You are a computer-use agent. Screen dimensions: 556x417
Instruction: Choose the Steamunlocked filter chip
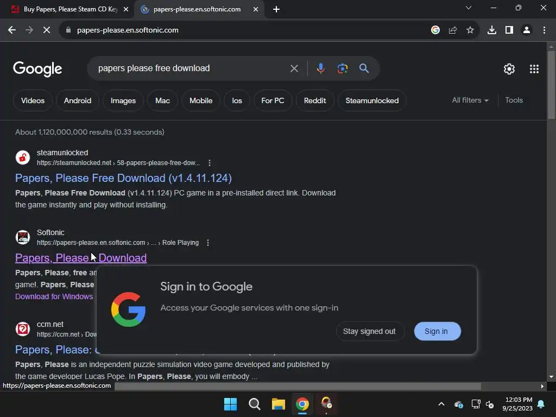372,100
